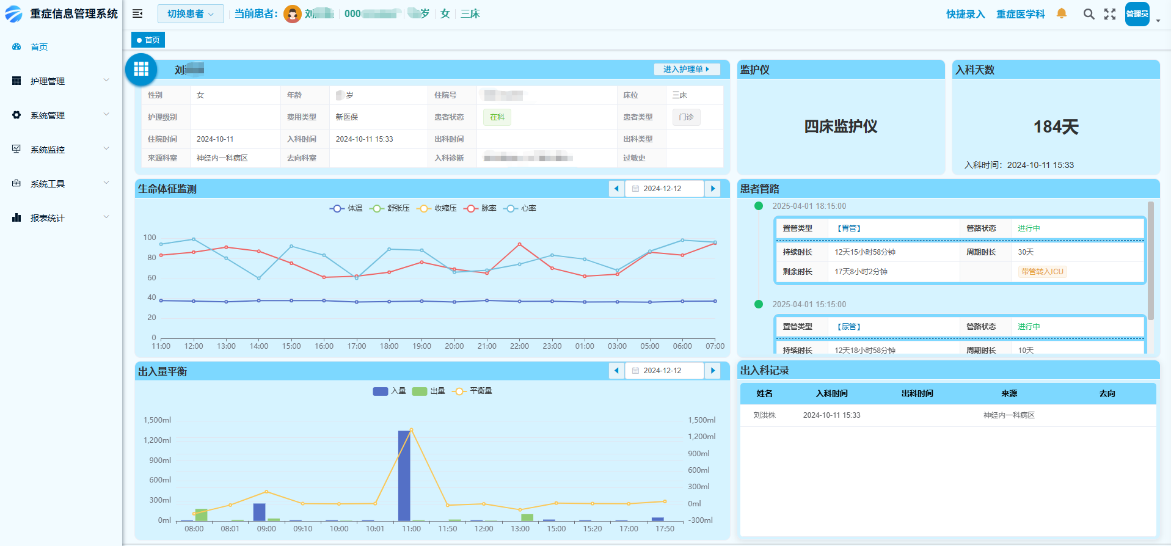This screenshot has width=1171, height=546.
Task: Click the 【胃管】 tube type entry
Action: [849, 228]
